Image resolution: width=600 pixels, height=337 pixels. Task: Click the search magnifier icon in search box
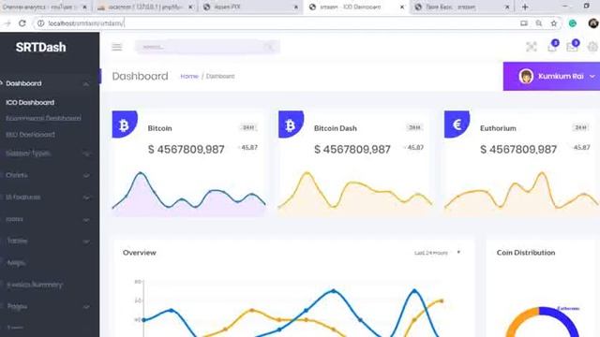click(x=269, y=47)
